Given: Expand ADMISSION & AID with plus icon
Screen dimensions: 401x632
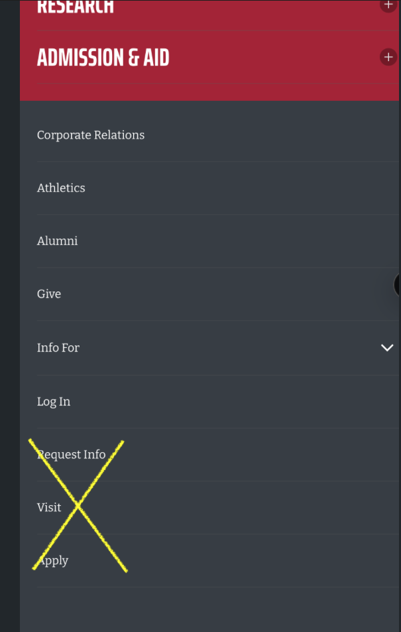Looking at the screenshot, I should click(388, 57).
